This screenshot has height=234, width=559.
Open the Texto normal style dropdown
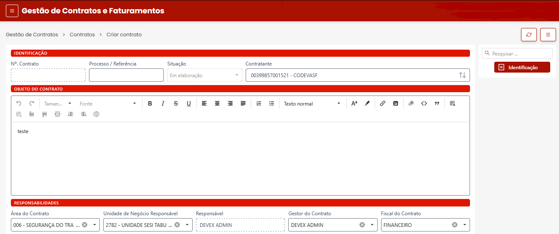pos(312,103)
